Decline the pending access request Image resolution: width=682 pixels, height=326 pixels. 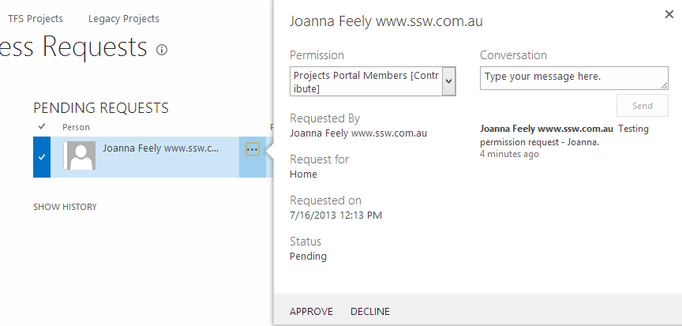(370, 312)
